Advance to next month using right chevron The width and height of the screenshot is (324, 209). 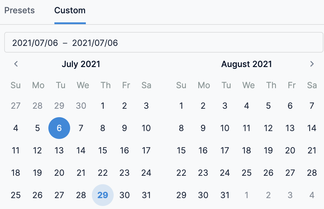[x=312, y=64]
